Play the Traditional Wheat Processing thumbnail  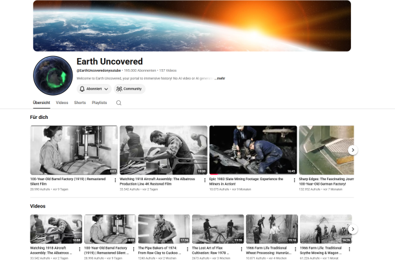coord(272,229)
